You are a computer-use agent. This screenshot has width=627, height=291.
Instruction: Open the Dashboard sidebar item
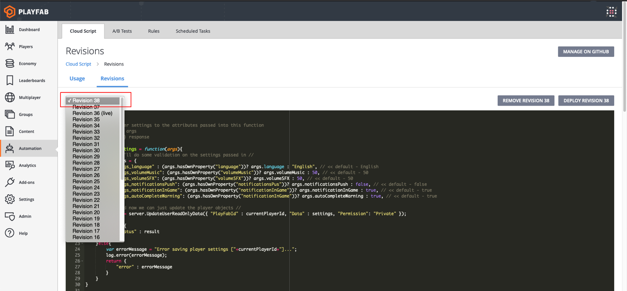[29, 30]
